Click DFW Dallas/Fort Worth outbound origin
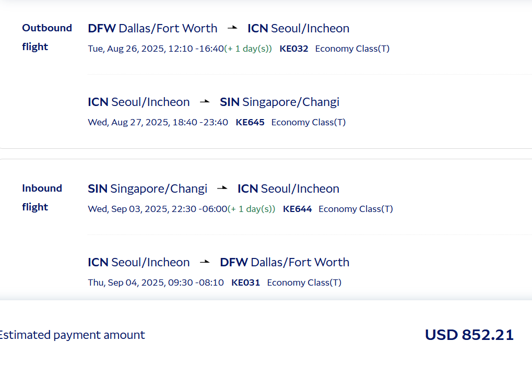Screen dimensions: 532x365 click(152, 28)
